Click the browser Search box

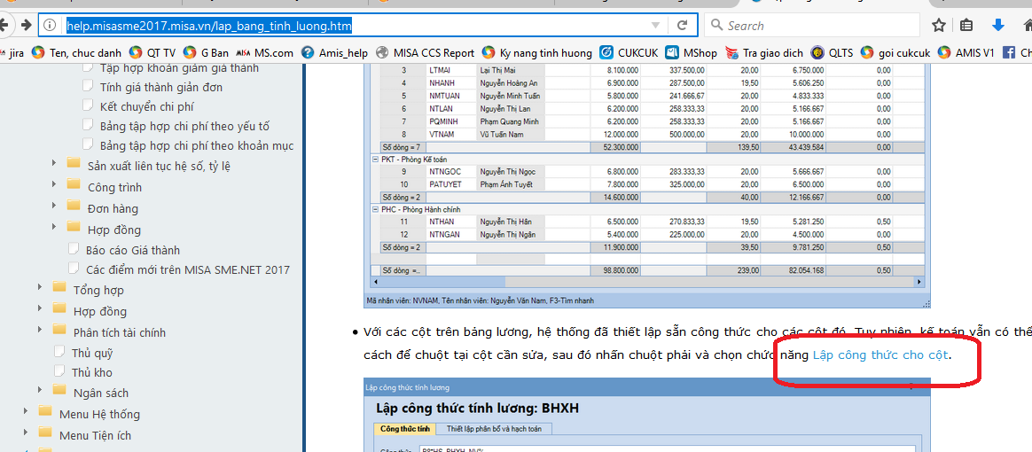813,26
